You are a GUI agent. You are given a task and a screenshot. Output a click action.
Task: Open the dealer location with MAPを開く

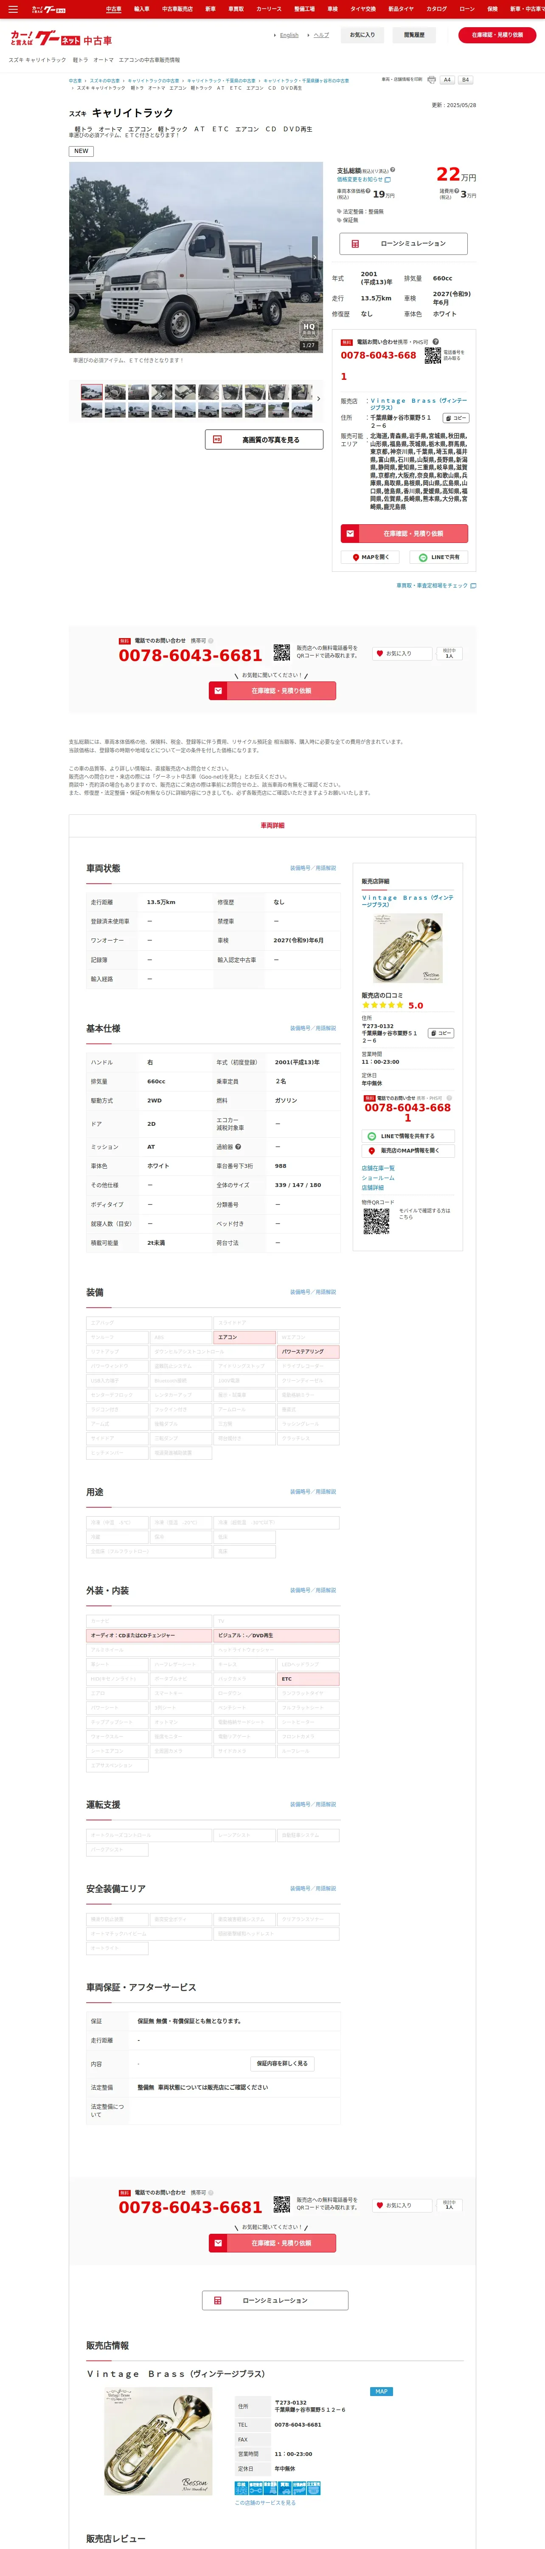370,557
